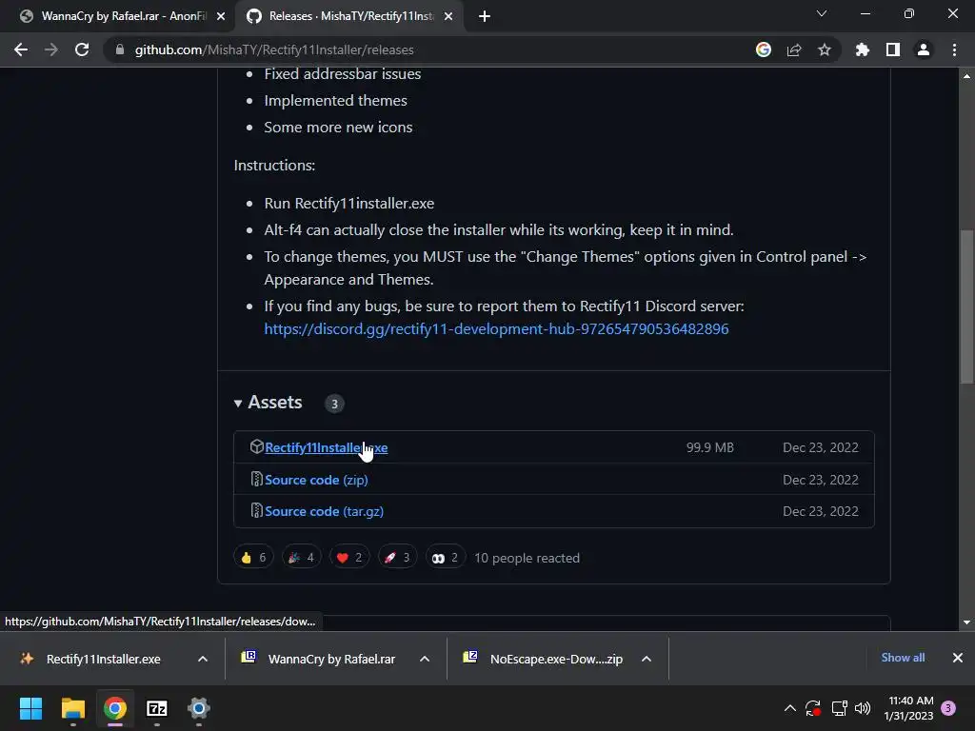This screenshot has height=731, width=975.
Task: Open File Explorer from the taskbar
Action: pyautogui.click(x=72, y=708)
